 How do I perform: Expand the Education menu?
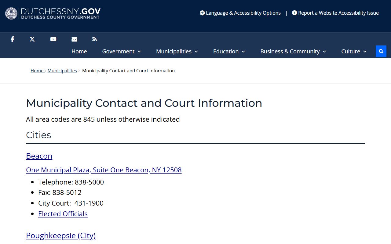coord(229,51)
